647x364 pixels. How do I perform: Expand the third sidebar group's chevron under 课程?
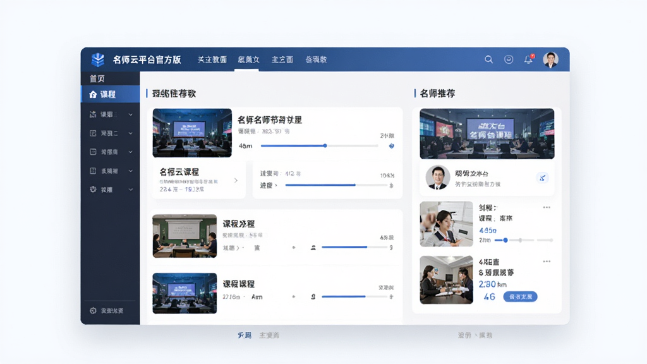click(x=130, y=152)
